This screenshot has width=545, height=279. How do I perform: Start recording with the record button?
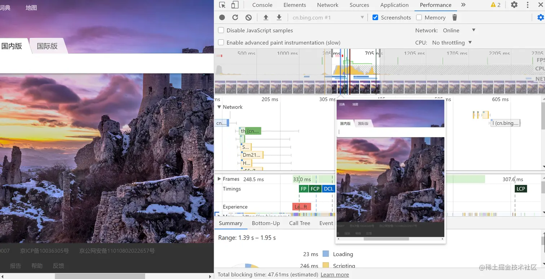point(222,17)
